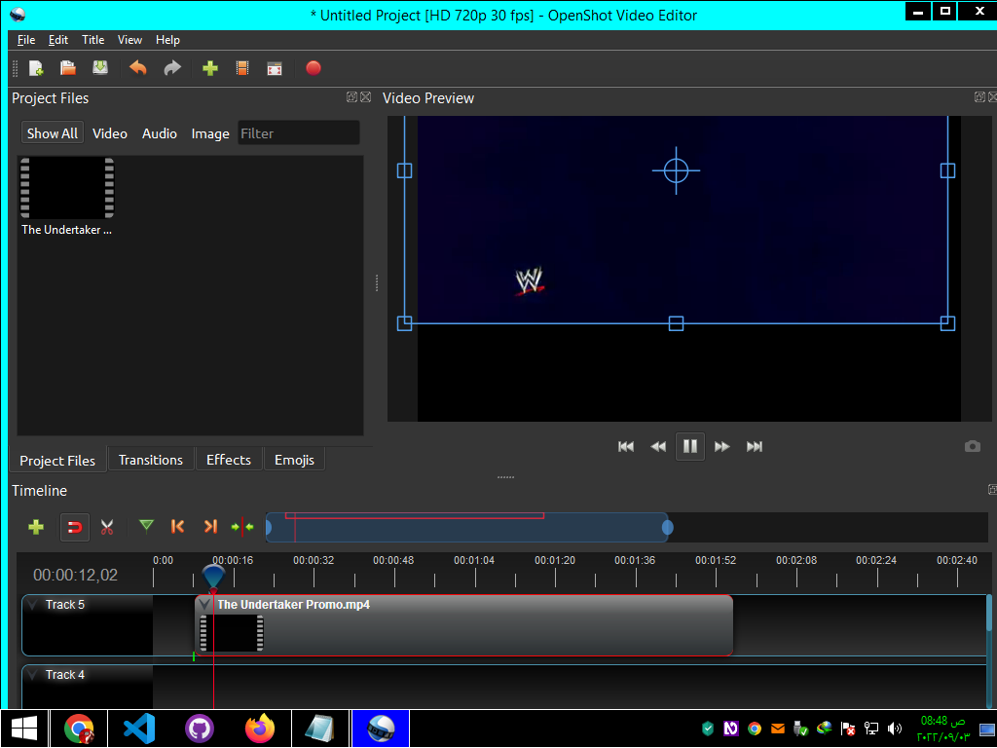Float the Video Preview panel

tap(979, 97)
